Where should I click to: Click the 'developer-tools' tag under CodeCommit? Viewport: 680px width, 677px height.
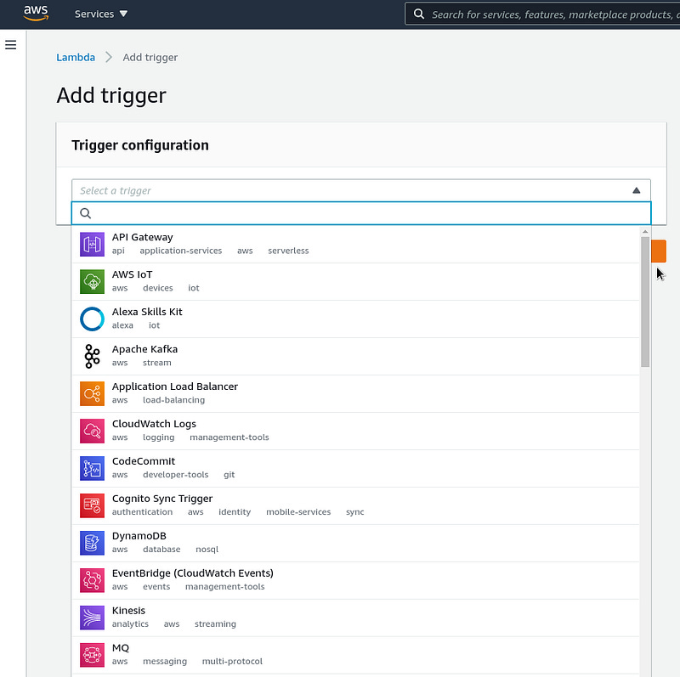pos(176,475)
